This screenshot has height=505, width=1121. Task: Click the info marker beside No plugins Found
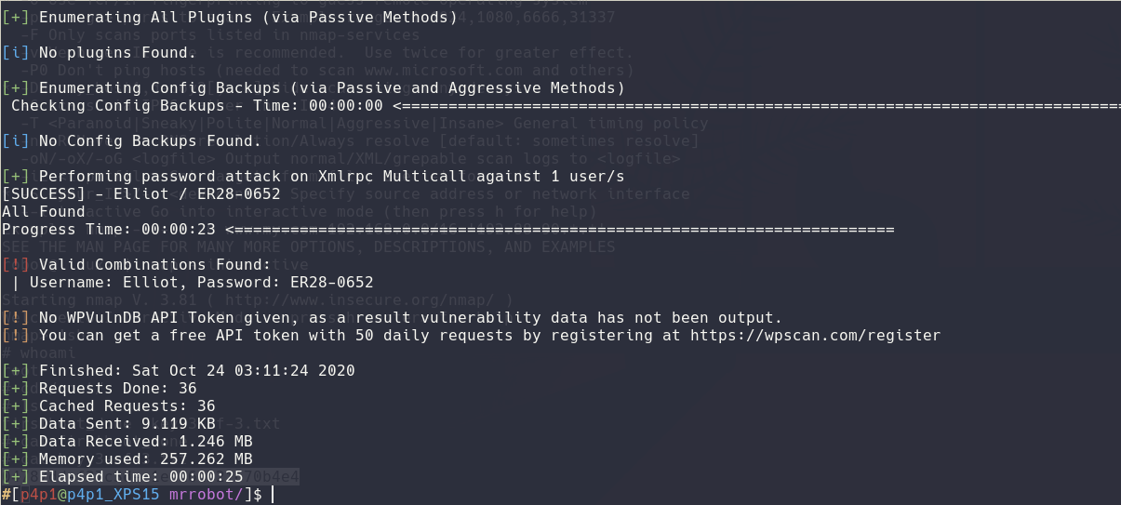(16, 53)
